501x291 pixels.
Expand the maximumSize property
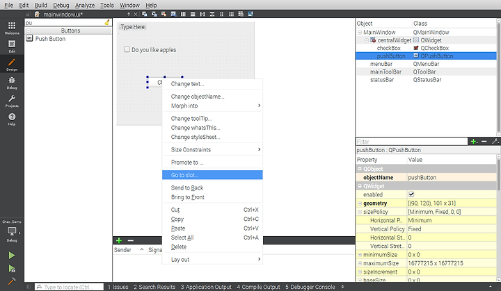click(x=360, y=263)
